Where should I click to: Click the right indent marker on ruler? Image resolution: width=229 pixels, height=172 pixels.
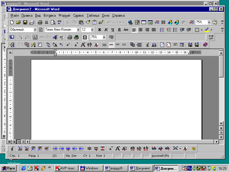pos(189,53)
